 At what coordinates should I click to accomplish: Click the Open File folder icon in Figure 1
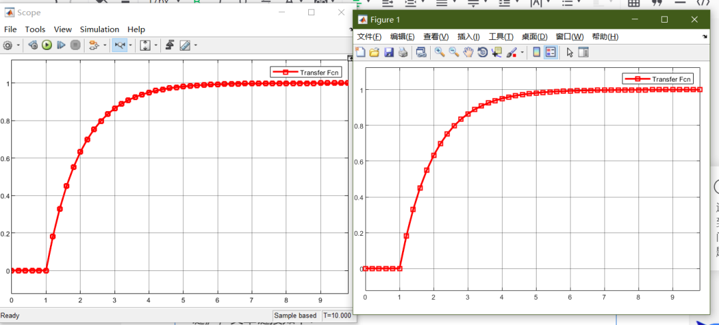[374, 52]
